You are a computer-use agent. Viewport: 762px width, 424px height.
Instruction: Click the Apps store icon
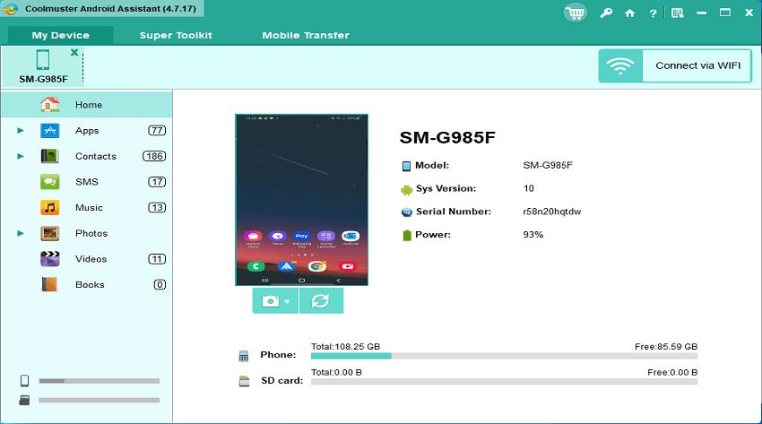[x=50, y=131]
